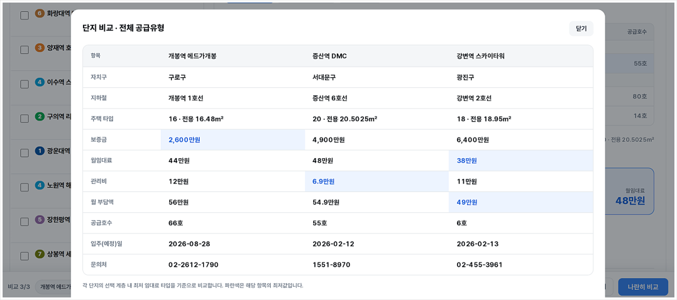677x300 pixels.
Task: Click line 3 badge beside 양재역
Action: pos(39,47)
